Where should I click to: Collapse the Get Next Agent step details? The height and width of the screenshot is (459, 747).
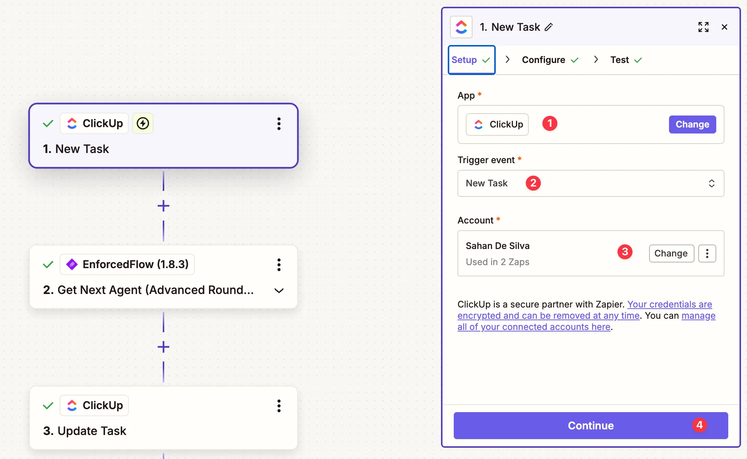(x=279, y=290)
